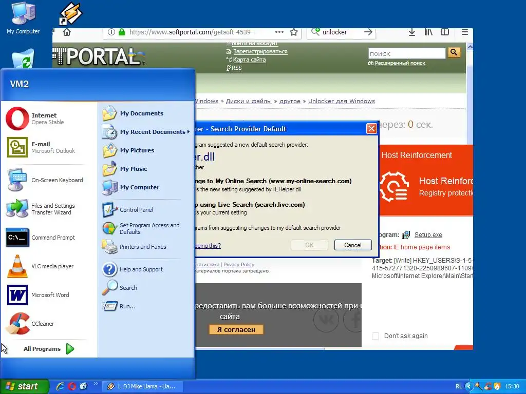Launch Files and Settings Transfer Wizard
The image size is (526, 394).
[49, 209]
